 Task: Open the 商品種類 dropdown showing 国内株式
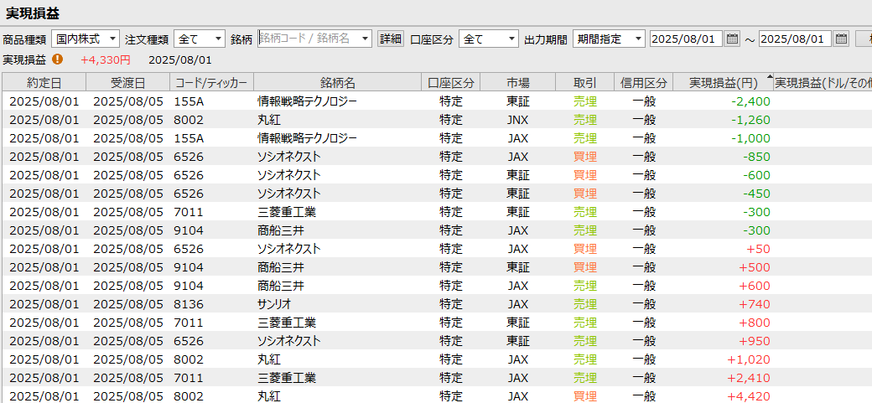[86, 39]
